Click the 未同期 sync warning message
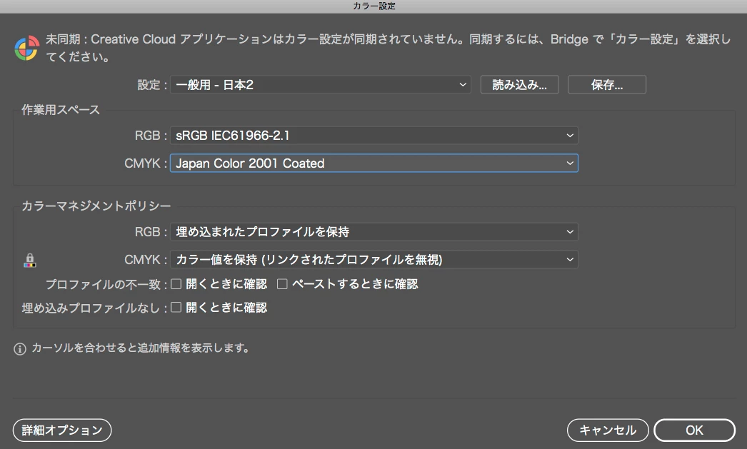747x449 pixels. tap(388, 48)
